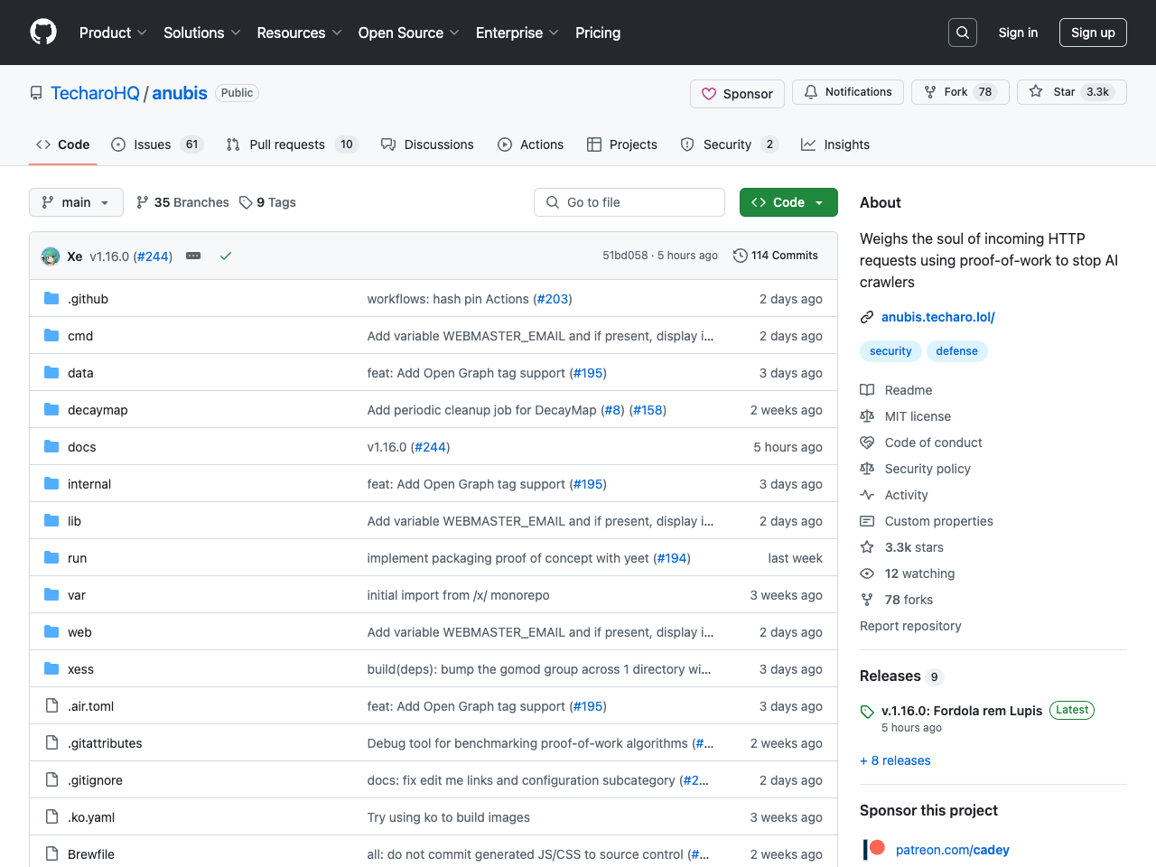Viewport: 1156px width, 867px height.
Task: Click the green check status icon
Action: [x=226, y=256]
